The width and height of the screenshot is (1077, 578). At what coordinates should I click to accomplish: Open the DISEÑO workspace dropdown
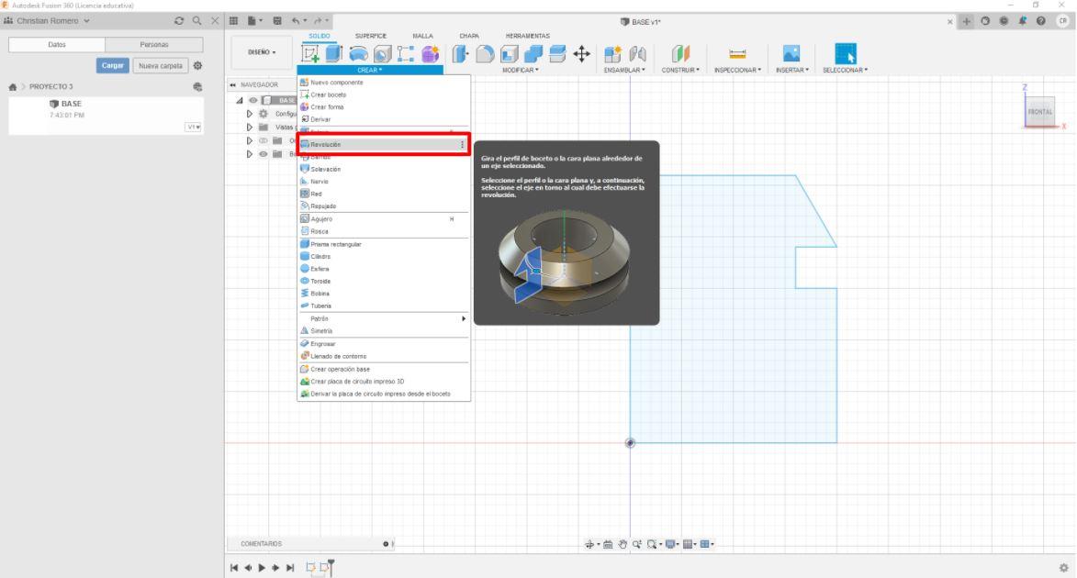[262, 52]
